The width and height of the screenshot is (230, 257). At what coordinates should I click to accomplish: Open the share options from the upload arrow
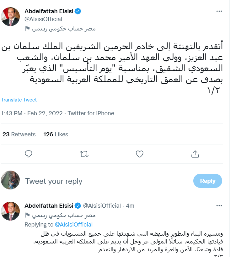pyautogui.click(x=195, y=154)
